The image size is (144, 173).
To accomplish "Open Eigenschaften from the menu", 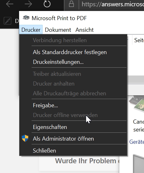I will (73, 127).
